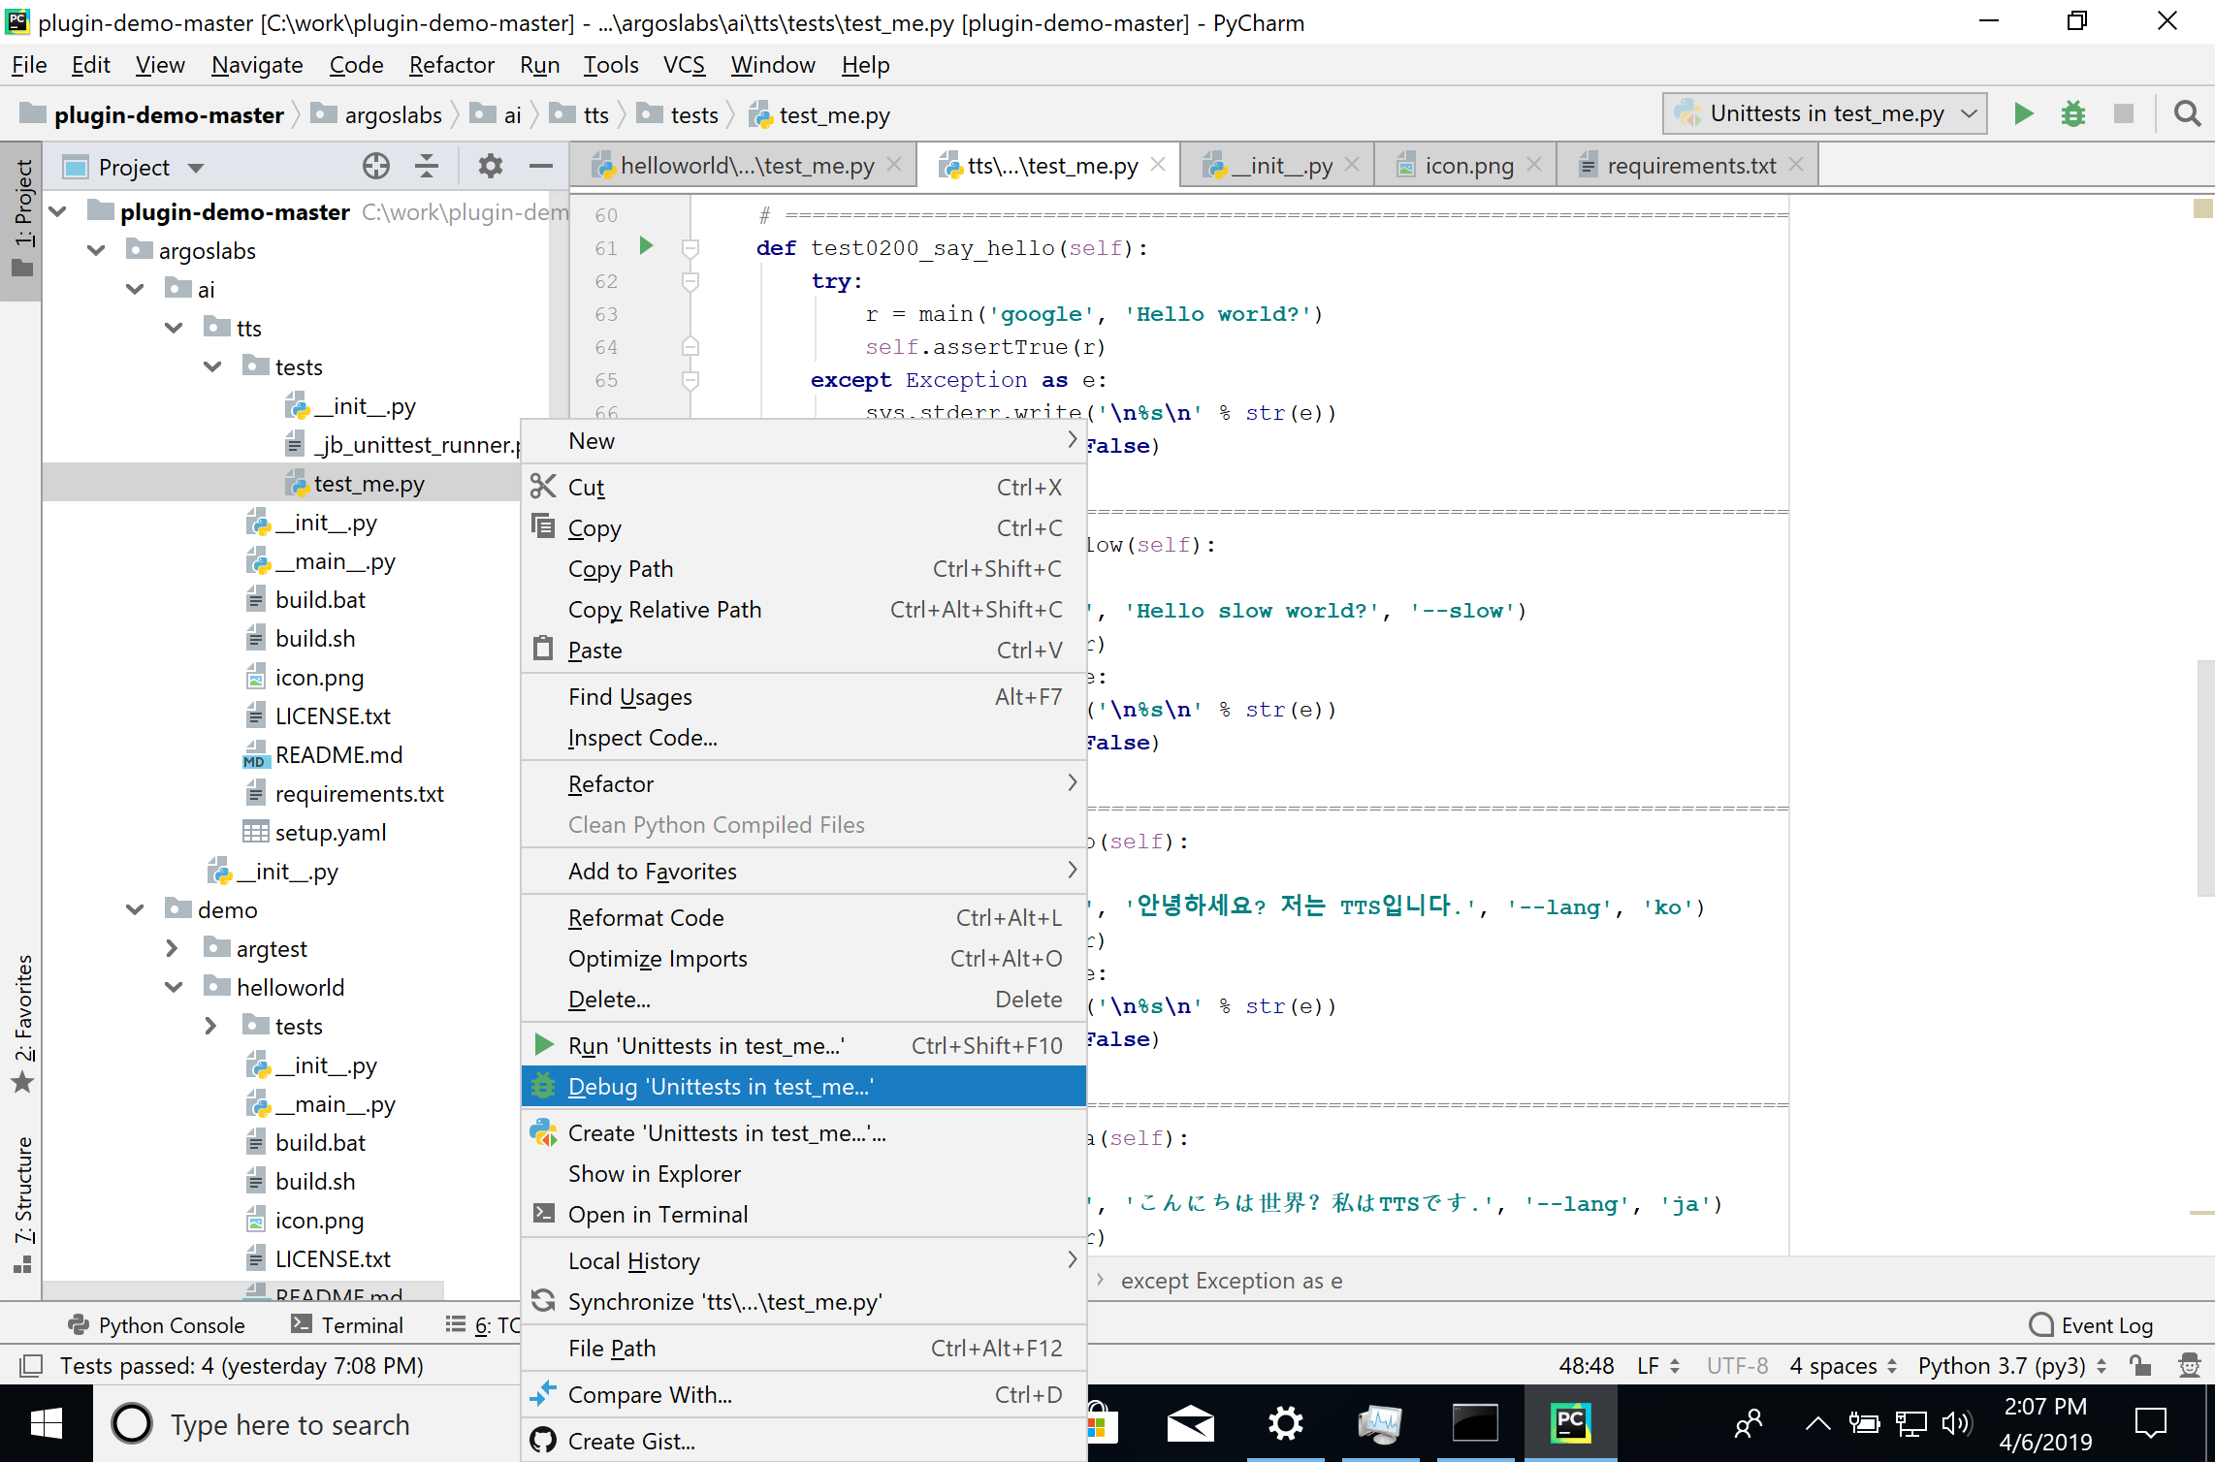Choose Run 'Unittests in test_me...' menu item
The height and width of the screenshot is (1462, 2215).
pos(804,1045)
